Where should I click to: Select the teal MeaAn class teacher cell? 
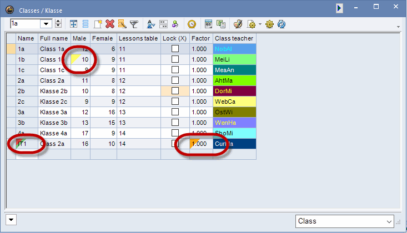(235, 70)
